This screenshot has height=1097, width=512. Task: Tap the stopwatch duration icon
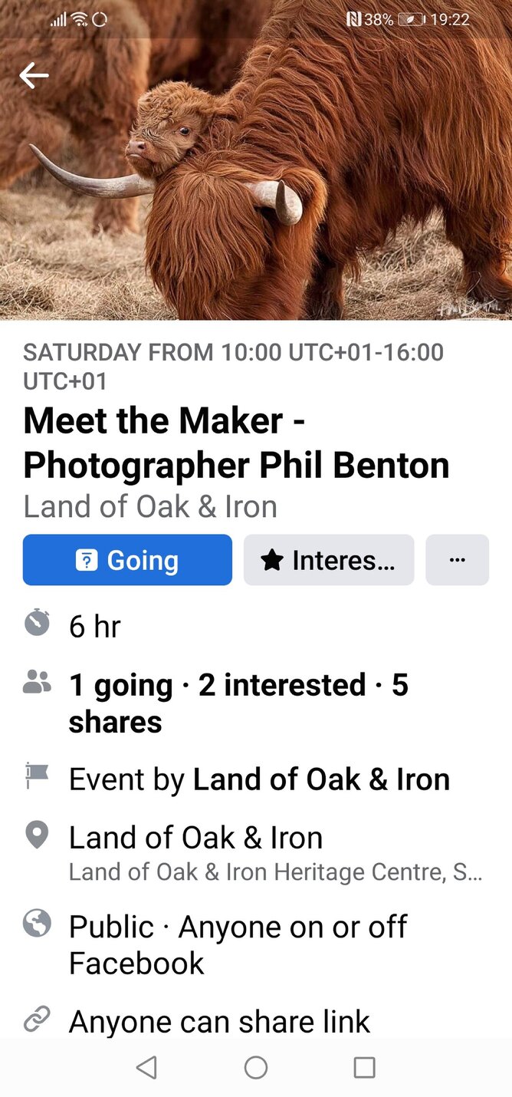coord(37,623)
